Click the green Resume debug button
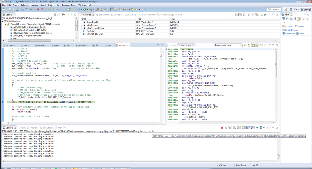 coord(31,9)
